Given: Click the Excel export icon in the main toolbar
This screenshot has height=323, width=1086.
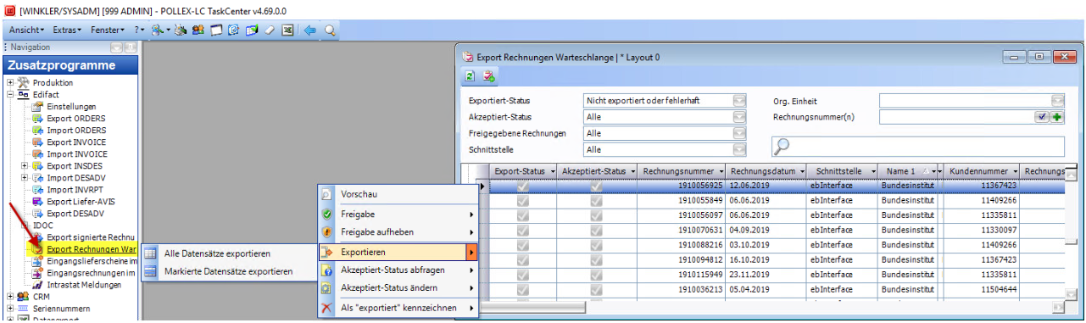Looking at the screenshot, I should point(287,30).
